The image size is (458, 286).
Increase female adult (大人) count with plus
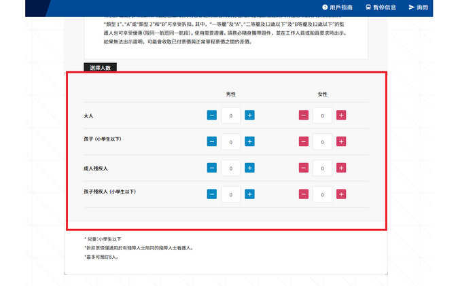tap(340, 115)
